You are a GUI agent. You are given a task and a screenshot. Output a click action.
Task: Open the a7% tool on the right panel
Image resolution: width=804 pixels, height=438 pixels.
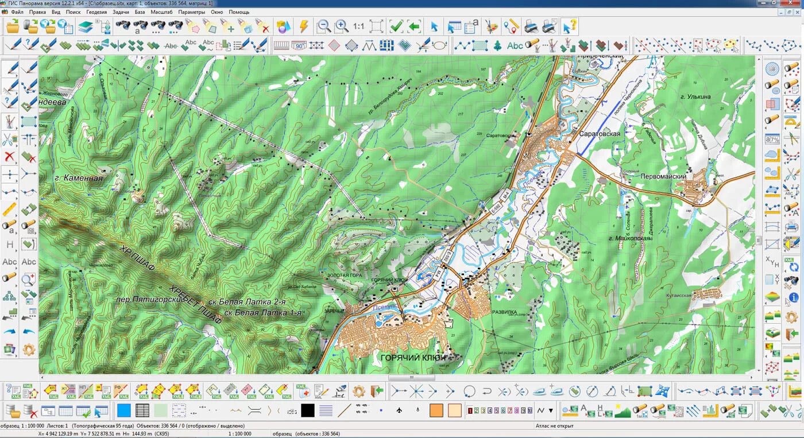(x=772, y=139)
